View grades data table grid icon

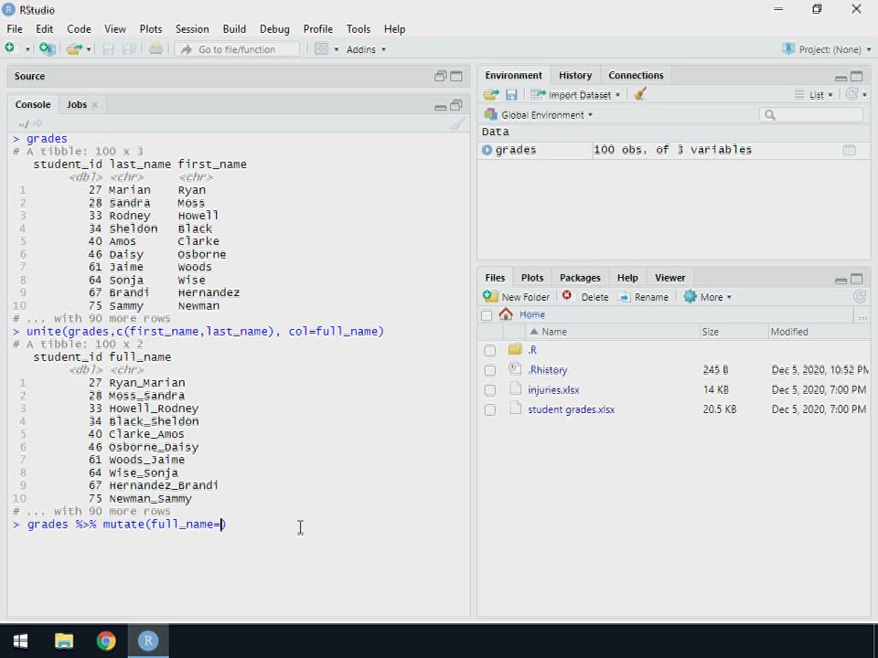pos(849,150)
